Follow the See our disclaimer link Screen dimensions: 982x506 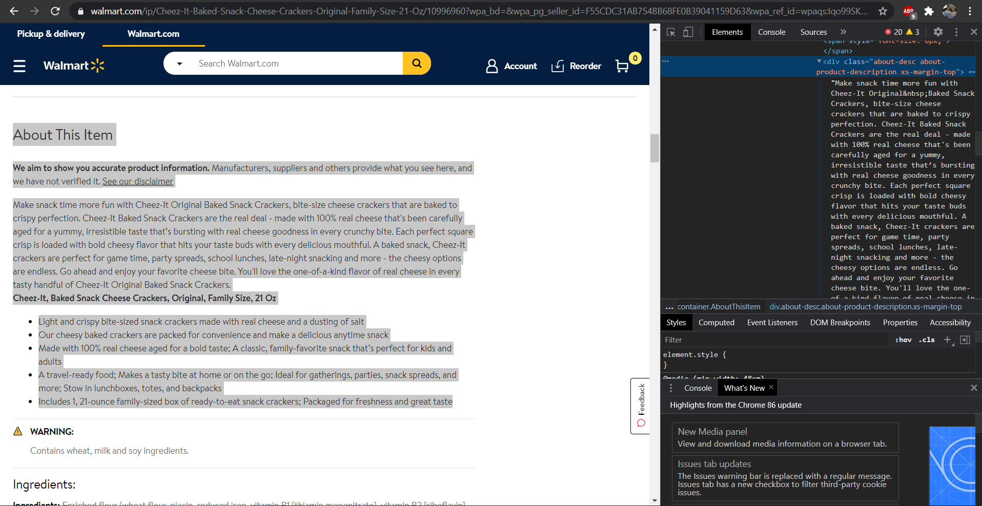[x=138, y=181]
